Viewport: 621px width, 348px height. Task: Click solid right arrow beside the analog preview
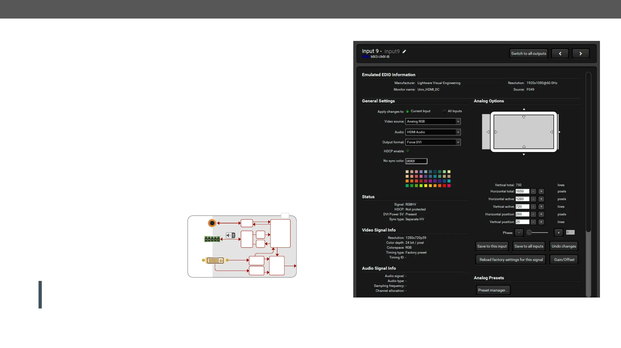tap(559, 132)
